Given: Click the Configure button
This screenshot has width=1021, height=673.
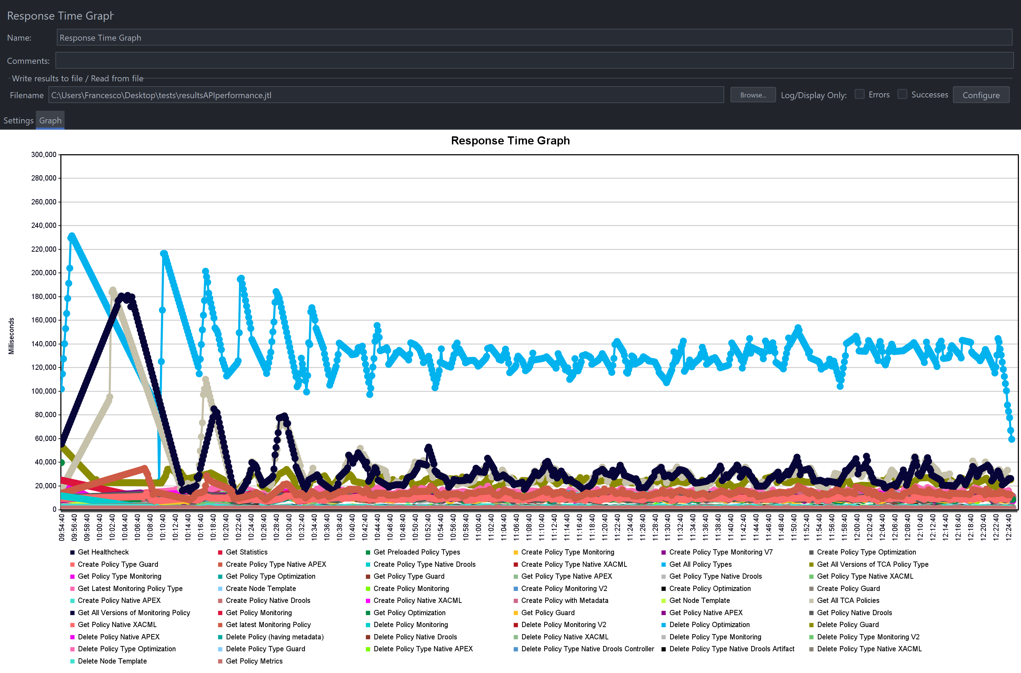Looking at the screenshot, I should click(981, 95).
